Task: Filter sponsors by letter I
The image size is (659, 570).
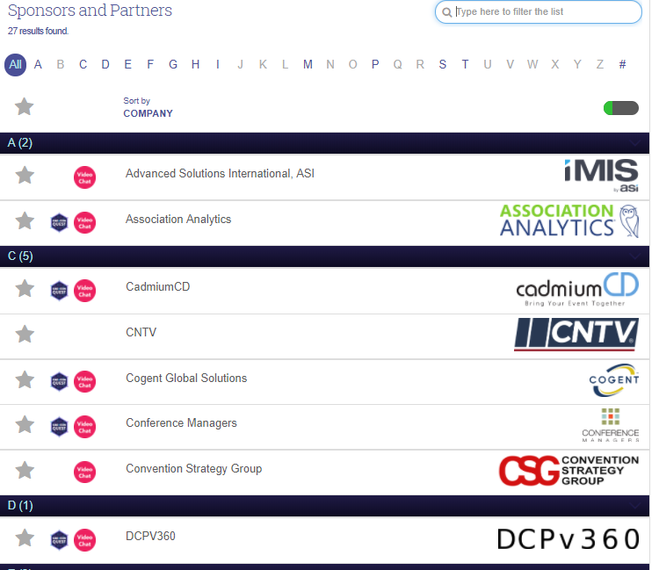Action: (x=218, y=65)
